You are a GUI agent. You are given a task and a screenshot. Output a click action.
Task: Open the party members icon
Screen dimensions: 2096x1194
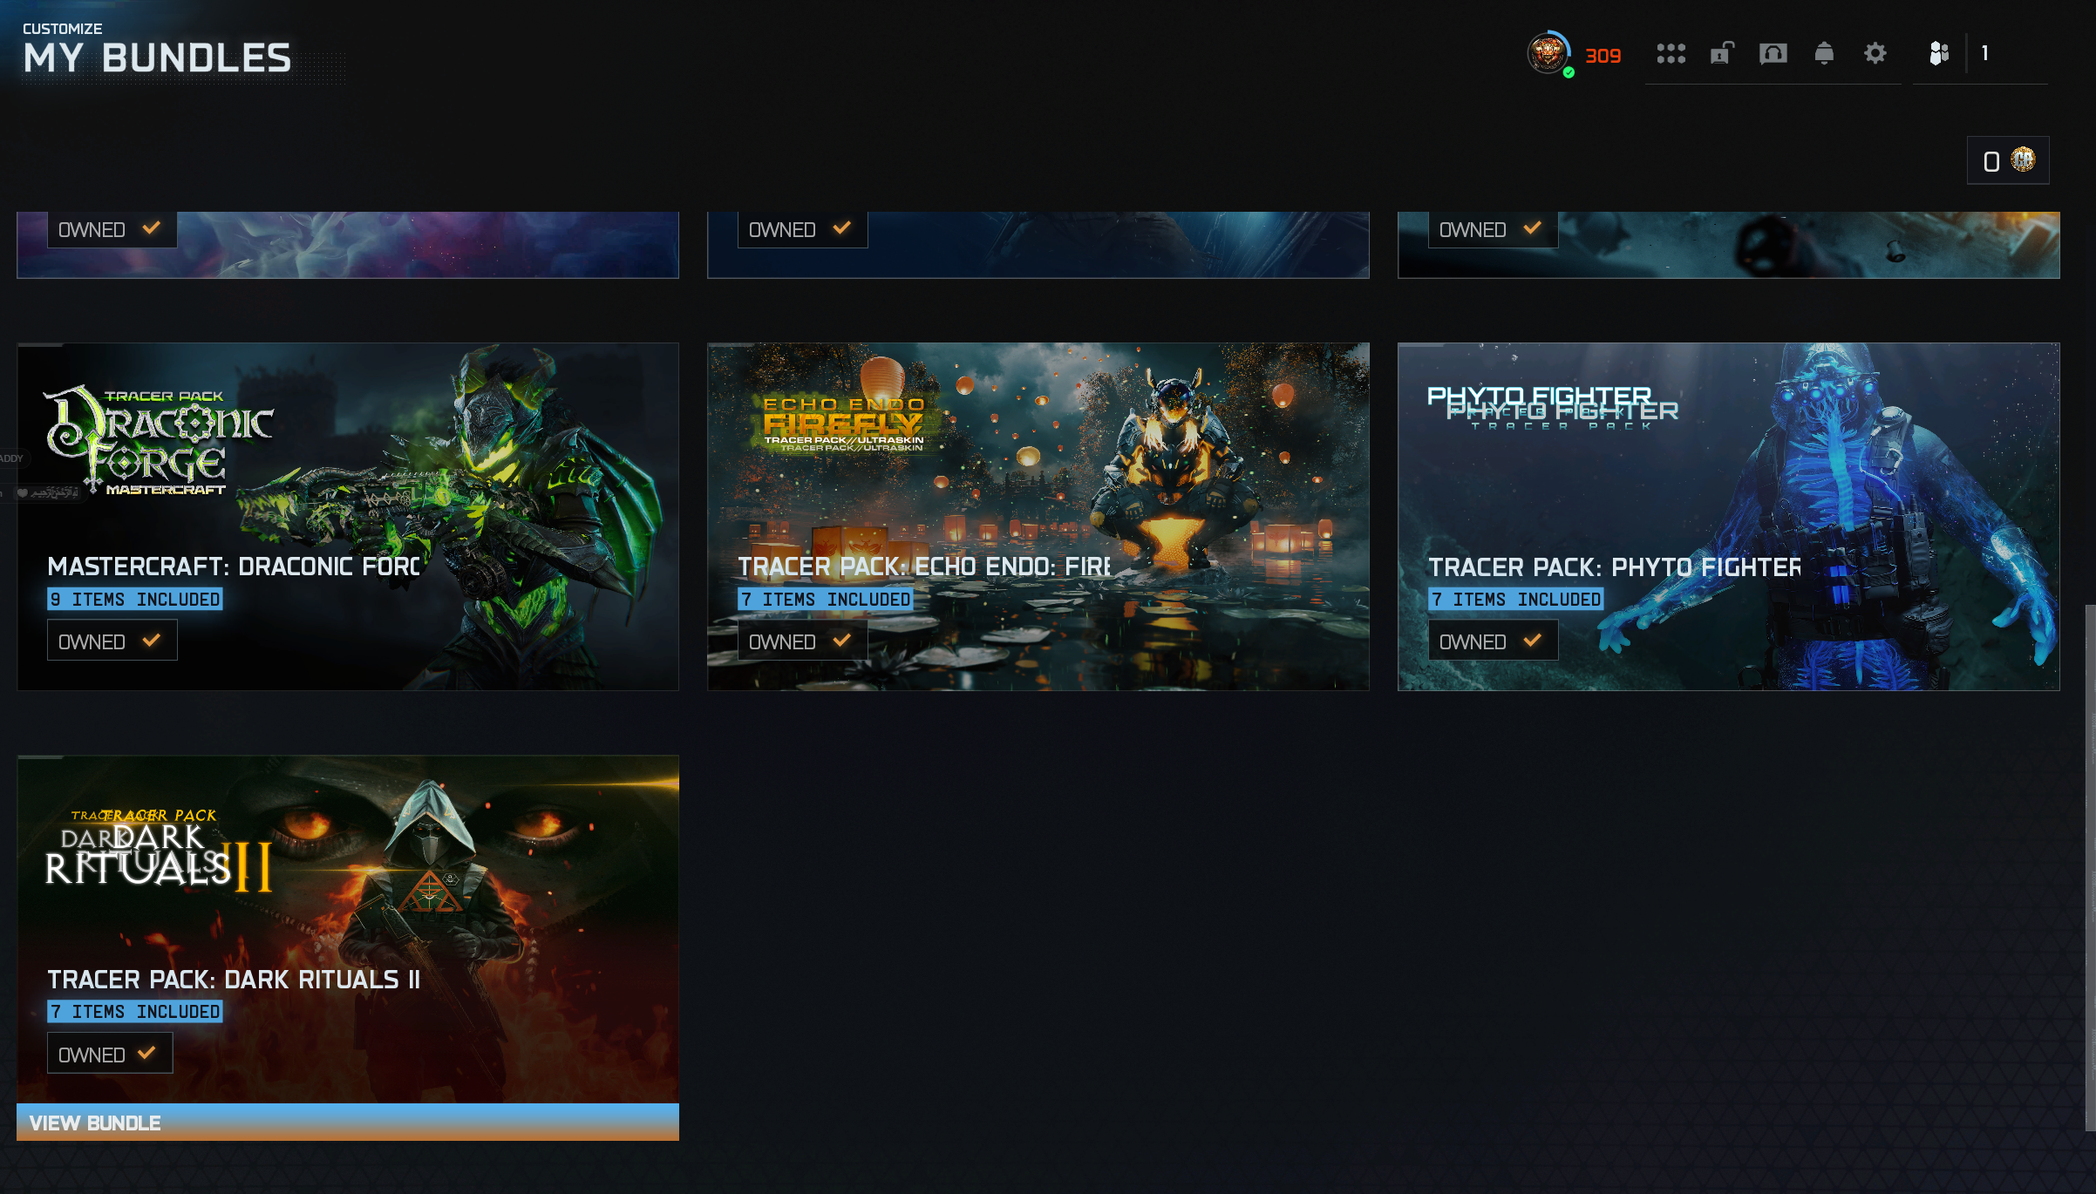(x=1938, y=53)
